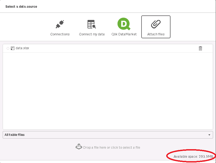Select the data.xlsx attached file

[22, 48]
